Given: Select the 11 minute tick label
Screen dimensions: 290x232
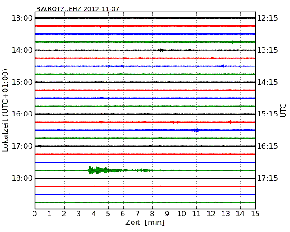Looking at the screenshot, I should (196, 214).
